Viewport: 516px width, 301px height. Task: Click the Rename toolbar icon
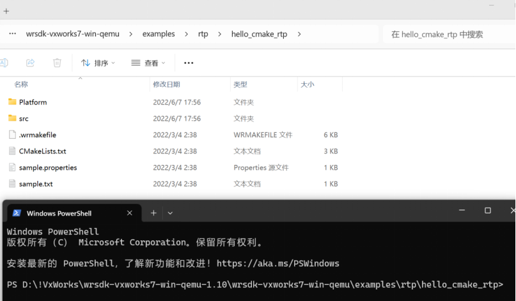[x=4, y=63]
